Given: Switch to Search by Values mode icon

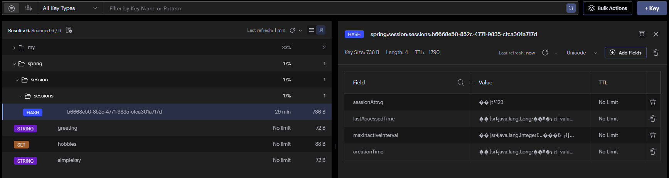Looking at the screenshot, I should click(x=28, y=8).
